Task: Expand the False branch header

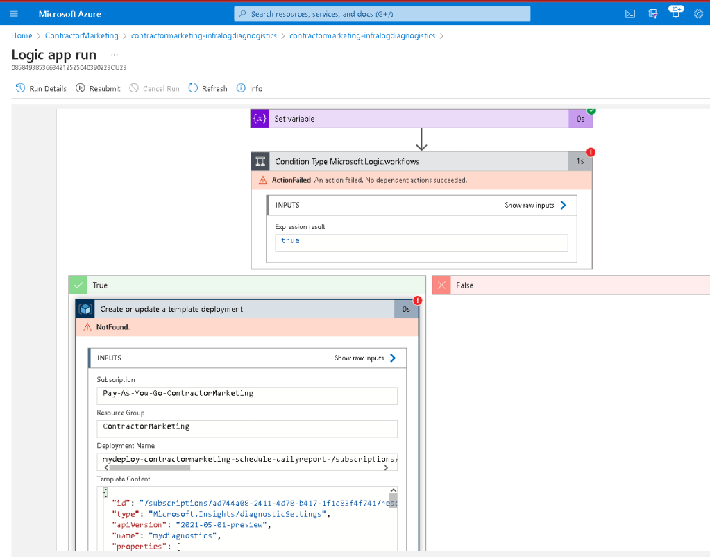Action: 571,285
